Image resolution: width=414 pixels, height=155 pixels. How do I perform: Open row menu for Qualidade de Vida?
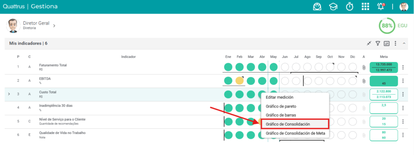(403, 135)
